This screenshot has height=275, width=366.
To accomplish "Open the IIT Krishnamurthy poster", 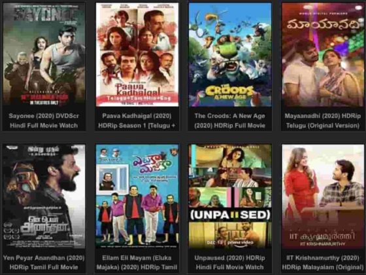I will (x=323, y=196).
